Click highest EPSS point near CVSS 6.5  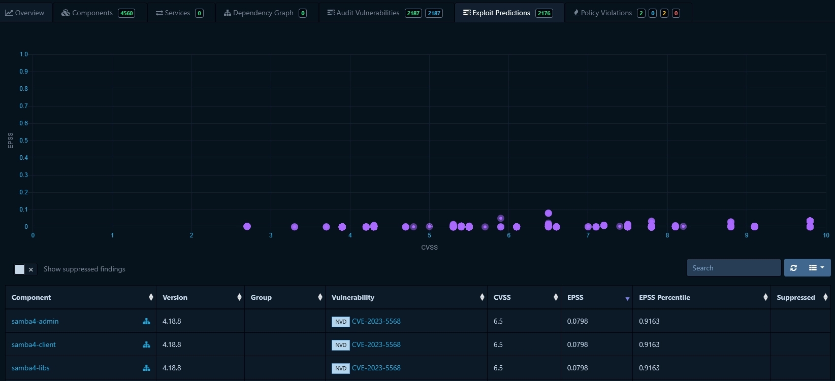pyautogui.click(x=548, y=213)
